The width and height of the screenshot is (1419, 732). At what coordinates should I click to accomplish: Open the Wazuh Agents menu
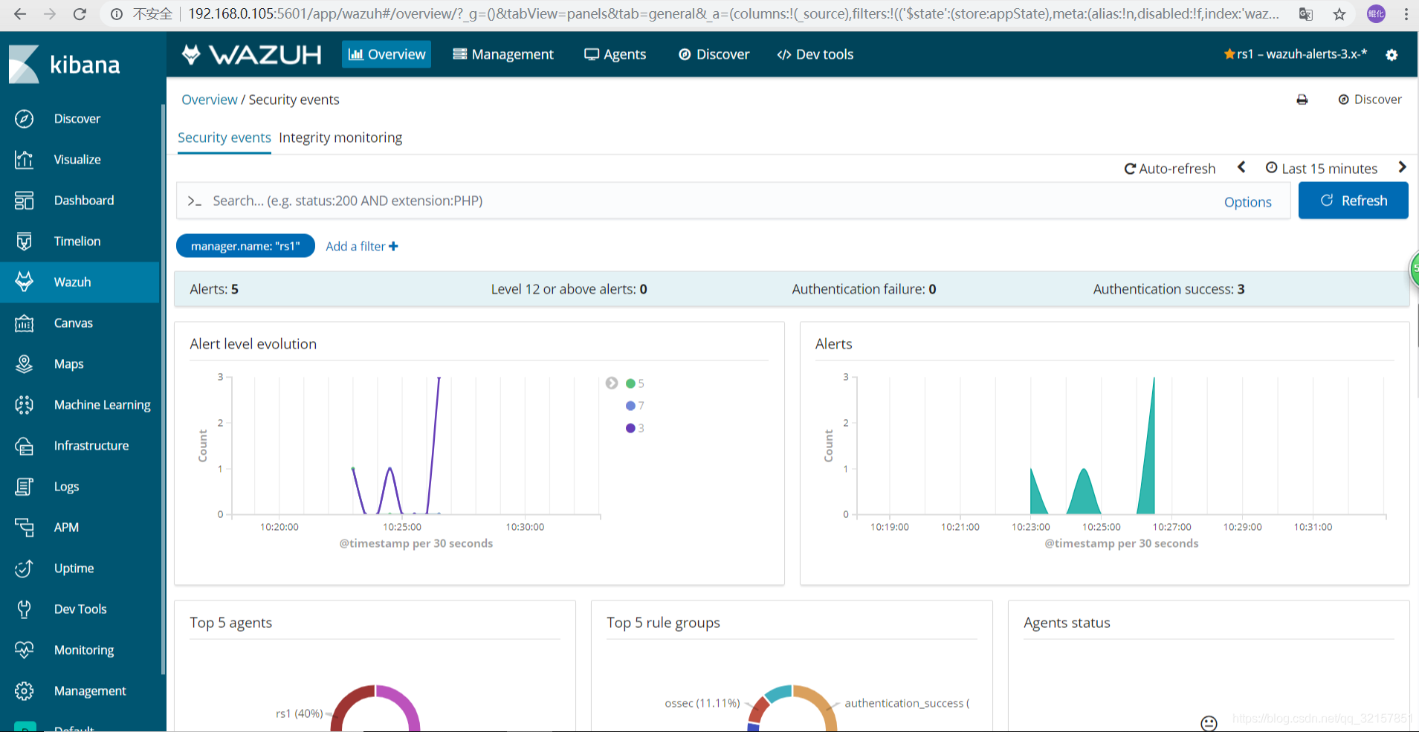point(615,54)
